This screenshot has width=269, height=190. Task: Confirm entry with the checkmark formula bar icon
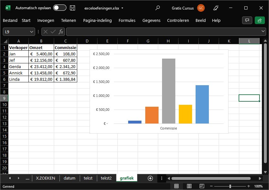pos(53,32)
